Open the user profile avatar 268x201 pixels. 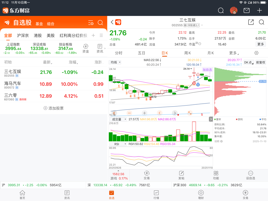coord(233,10)
